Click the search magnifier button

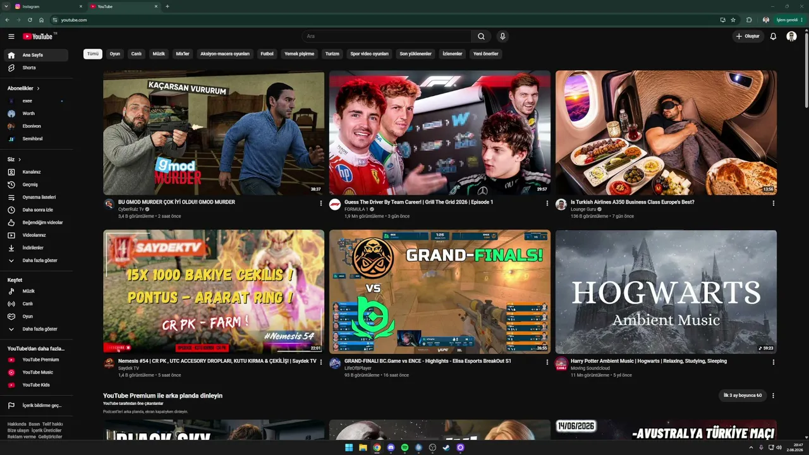pyautogui.click(x=481, y=37)
